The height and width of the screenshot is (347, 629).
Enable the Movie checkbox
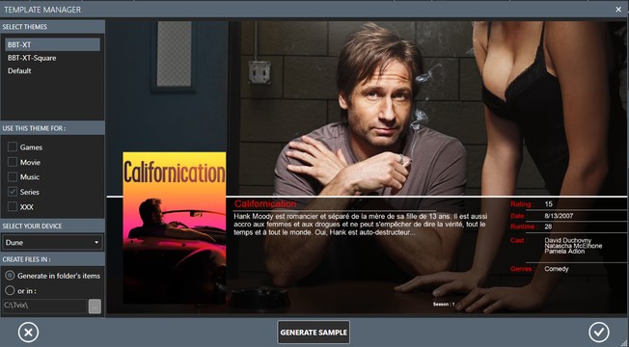click(13, 162)
